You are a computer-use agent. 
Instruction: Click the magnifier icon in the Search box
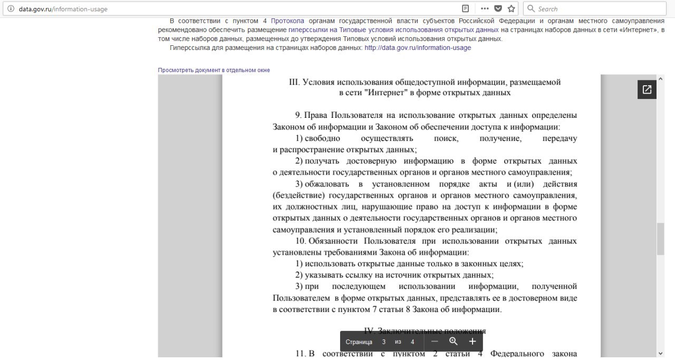(x=531, y=9)
